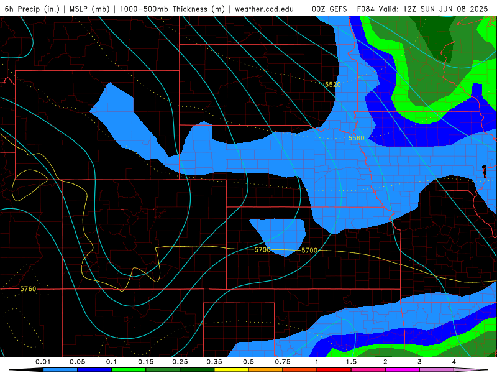Screen dimensions: 497x373
Task: Click the 5760 thickness contour label
Action: point(28,288)
